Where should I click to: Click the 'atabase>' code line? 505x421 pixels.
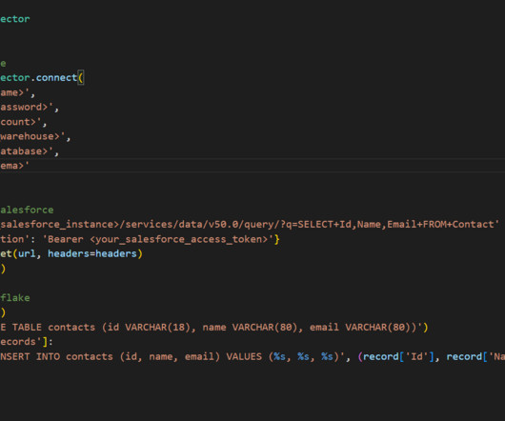pyautogui.click(x=30, y=151)
